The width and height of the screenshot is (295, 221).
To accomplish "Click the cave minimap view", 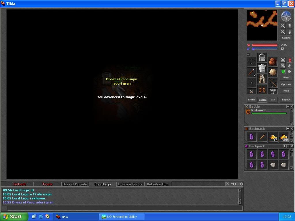I will tap(262, 25).
